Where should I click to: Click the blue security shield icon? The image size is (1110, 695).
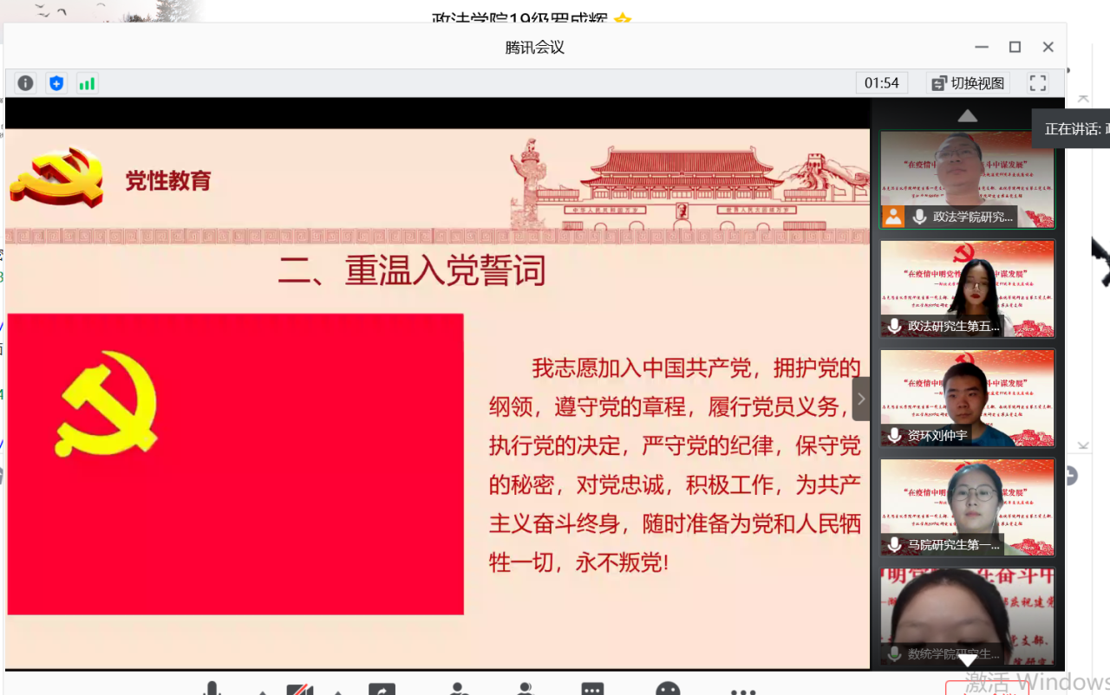[x=56, y=83]
